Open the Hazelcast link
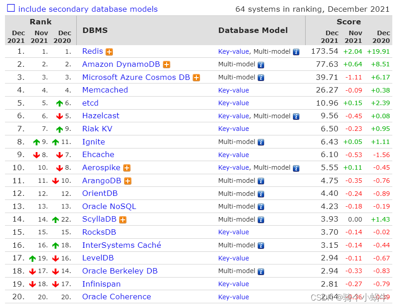This screenshot has height=306, width=395. tap(101, 116)
